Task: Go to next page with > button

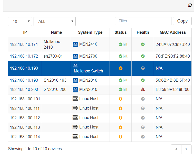Action: point(186,149)
